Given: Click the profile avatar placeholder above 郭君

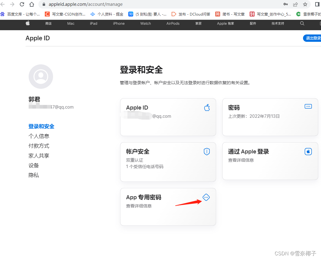Looking at the screenshot, I should (x=41, y=76).
